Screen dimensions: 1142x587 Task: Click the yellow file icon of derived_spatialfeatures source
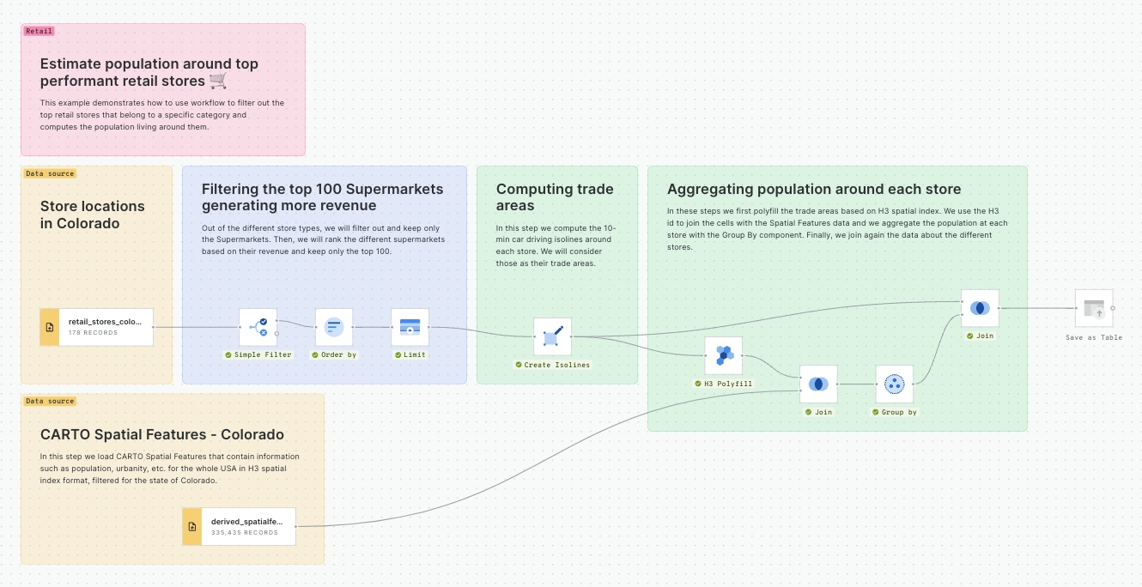(192, 526)
